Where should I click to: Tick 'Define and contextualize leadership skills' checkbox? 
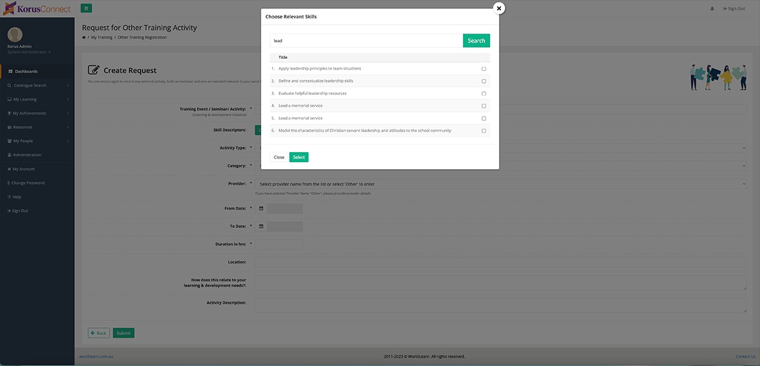(x=484, y=81)
